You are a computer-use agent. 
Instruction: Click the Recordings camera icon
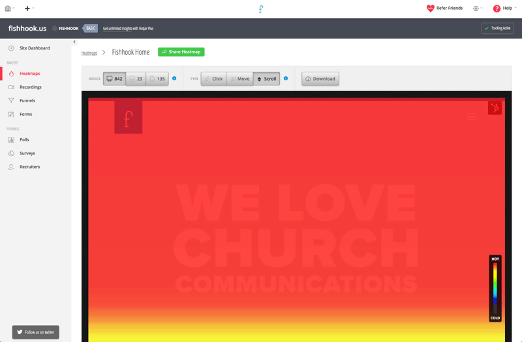[x=11, y=87]
